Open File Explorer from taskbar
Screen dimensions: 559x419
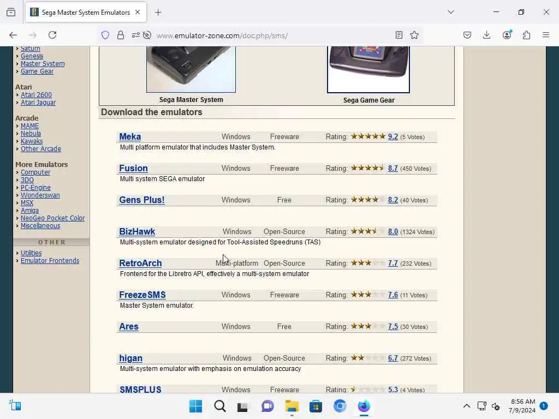coord(292,406)
